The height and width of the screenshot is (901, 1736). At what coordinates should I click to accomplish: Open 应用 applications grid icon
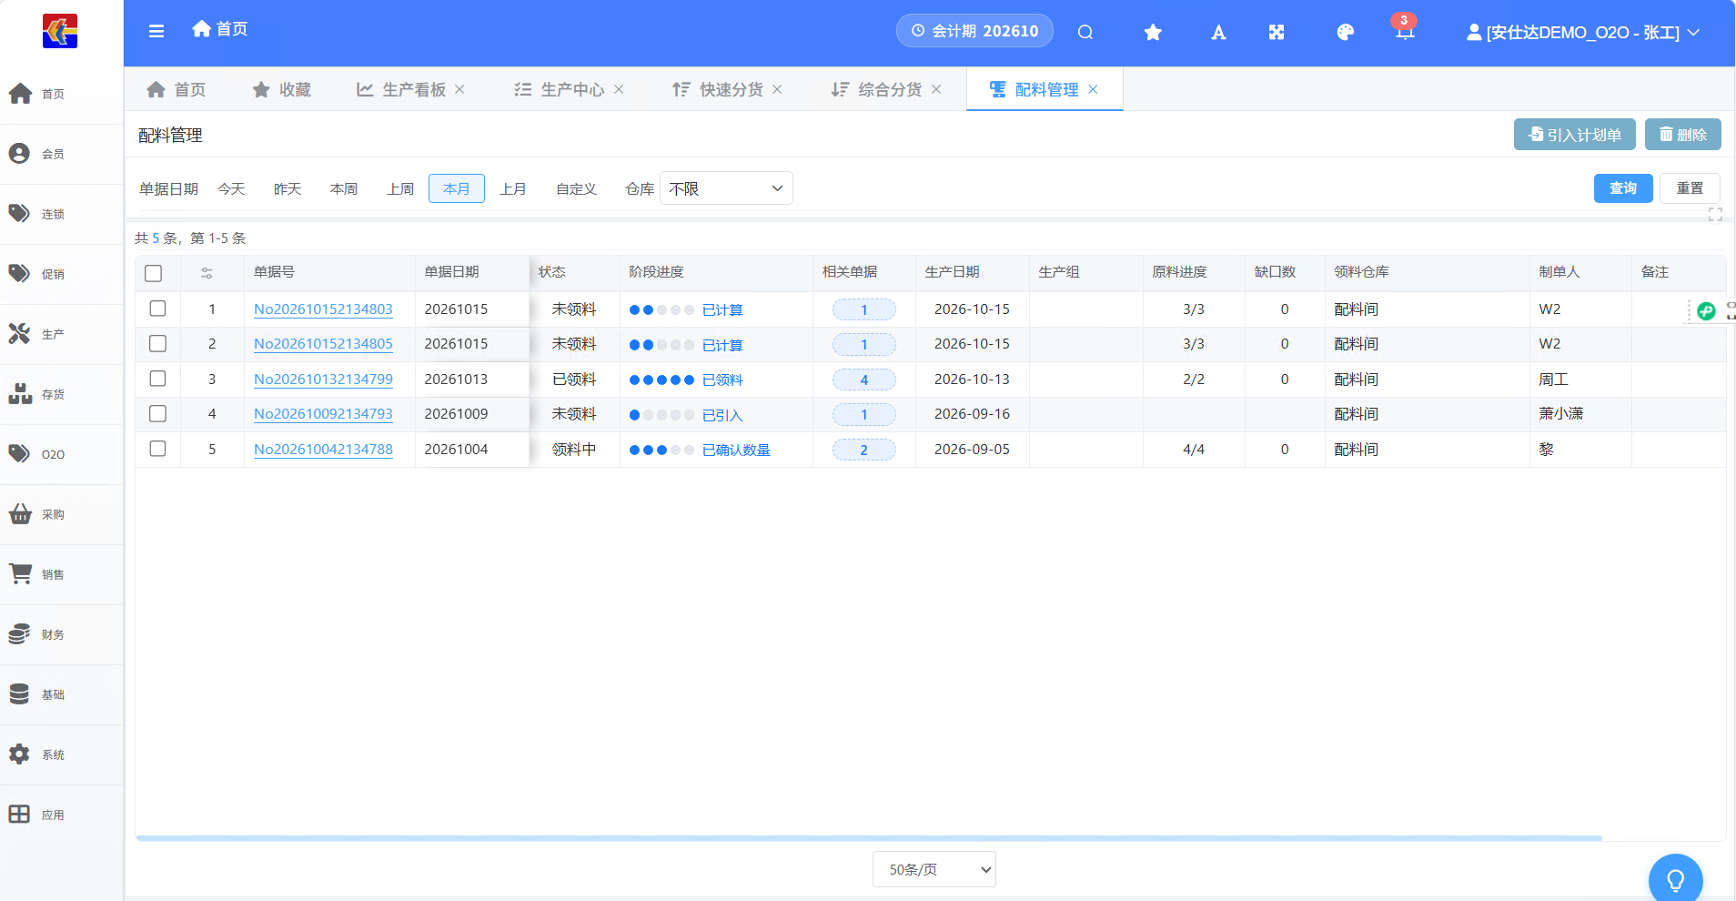(x=20, y=815)
